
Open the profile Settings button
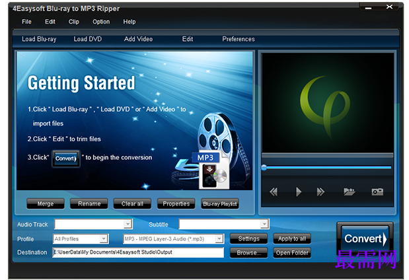point(248,238)
